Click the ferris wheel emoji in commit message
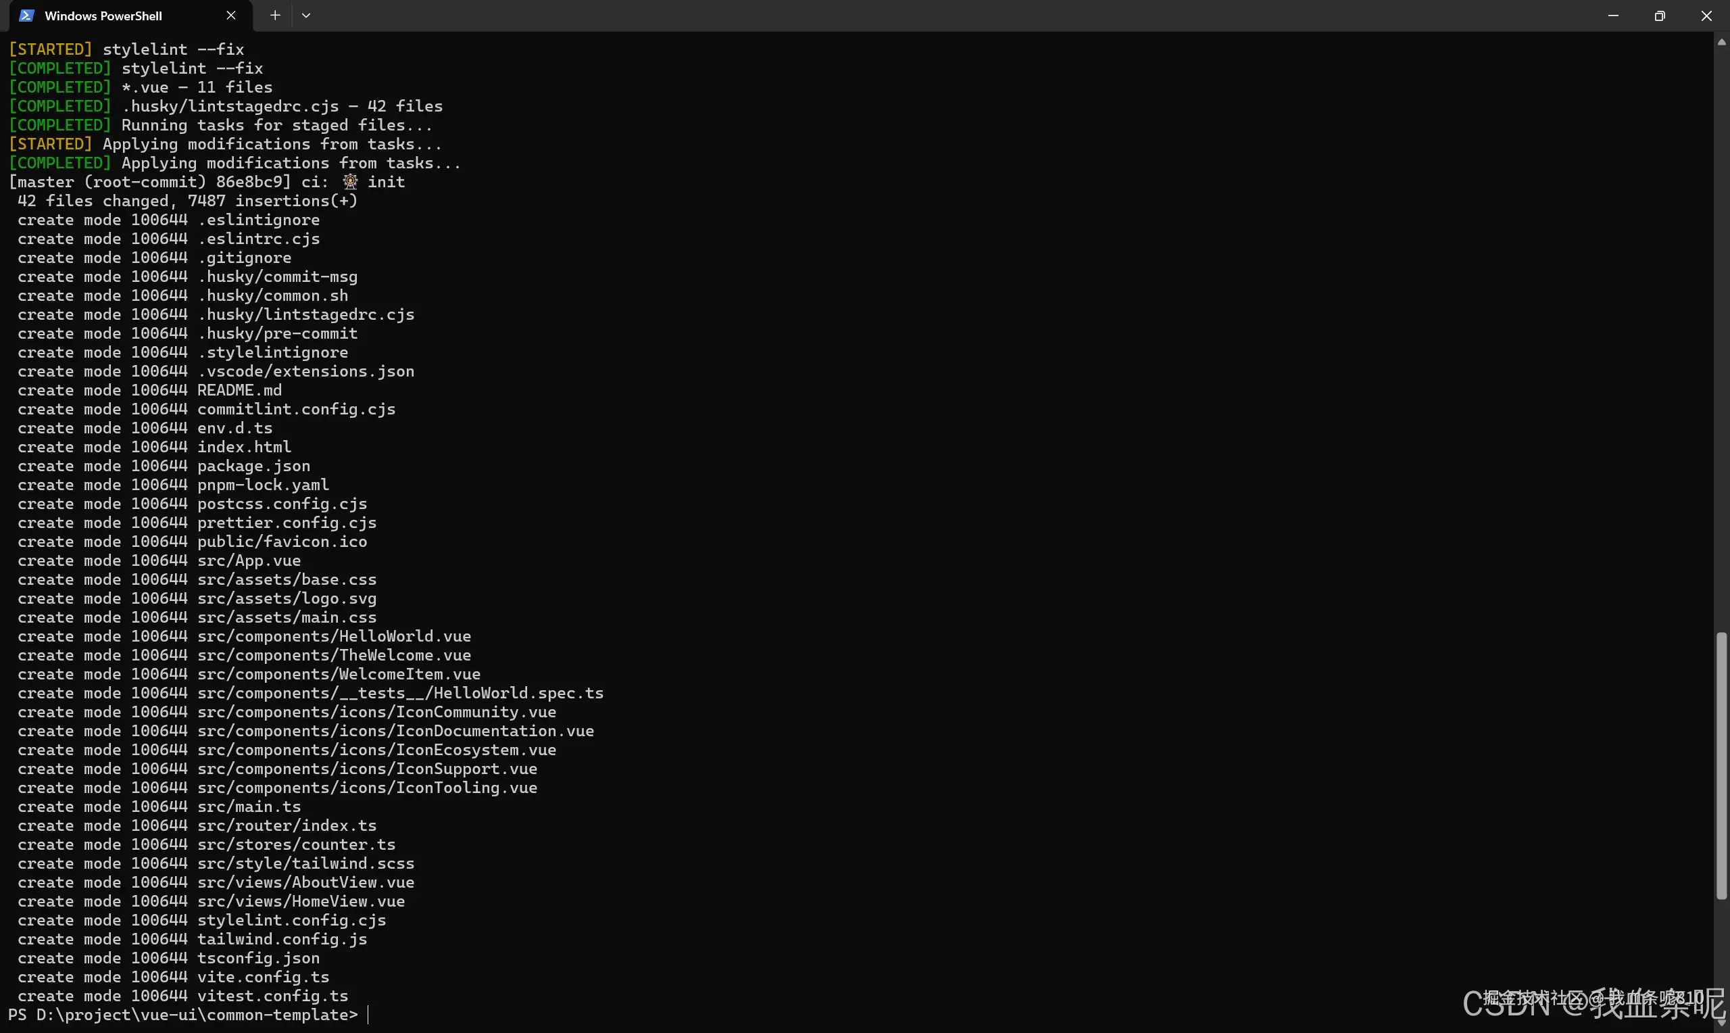This screenshot has width=1730, height=1033. [350, 182]
